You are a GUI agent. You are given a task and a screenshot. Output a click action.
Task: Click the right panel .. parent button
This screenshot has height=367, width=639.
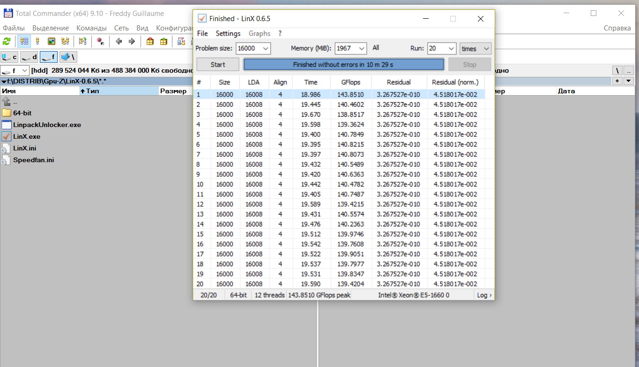(x=629, y=71)
